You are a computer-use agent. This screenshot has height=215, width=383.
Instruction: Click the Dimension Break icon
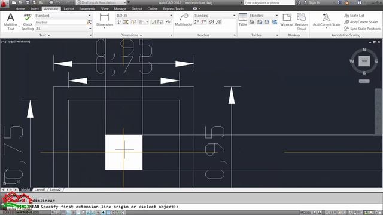[119, 22]
